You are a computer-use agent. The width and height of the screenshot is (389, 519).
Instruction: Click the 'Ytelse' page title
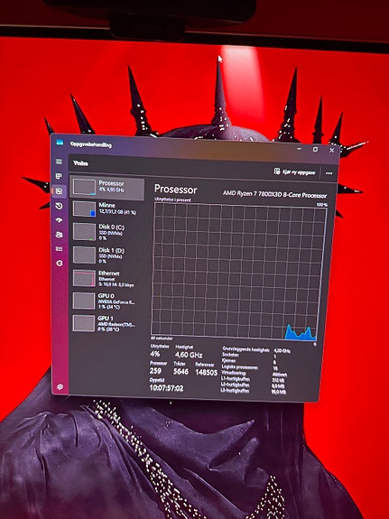[x=80, y=163]
